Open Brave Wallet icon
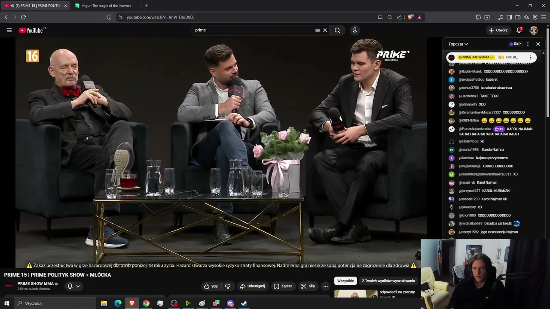Screen dimensions: 550x309 point(518,17)
